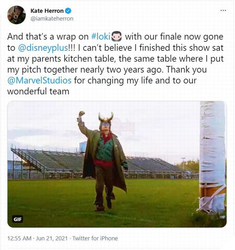Click the "wonderful team" tweet text
This screenshot has width=235, height=250.
coord(38,91)
